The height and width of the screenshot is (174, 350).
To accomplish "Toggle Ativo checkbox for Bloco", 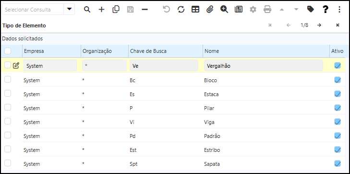I will pos(338,80).
